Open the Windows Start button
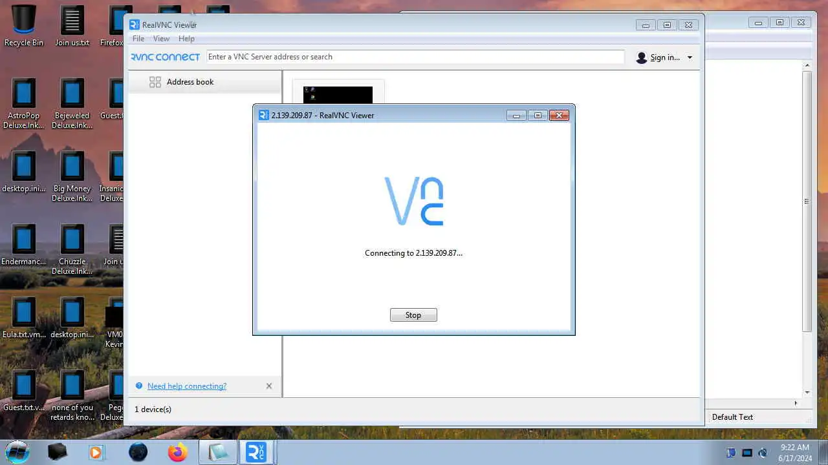Image resolution: width=828 pixels, height=465 pixels. click(17, 452)
